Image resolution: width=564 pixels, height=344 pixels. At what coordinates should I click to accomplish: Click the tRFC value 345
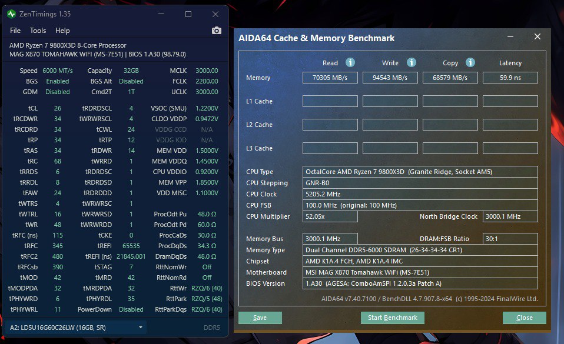point(58,246)
